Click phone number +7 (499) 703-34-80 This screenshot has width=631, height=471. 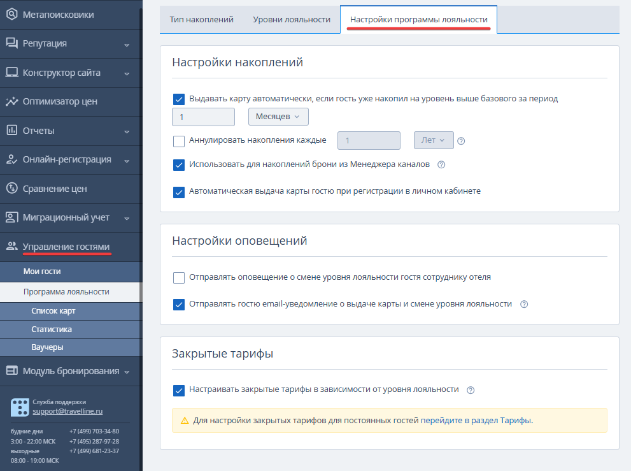point(94,431)
